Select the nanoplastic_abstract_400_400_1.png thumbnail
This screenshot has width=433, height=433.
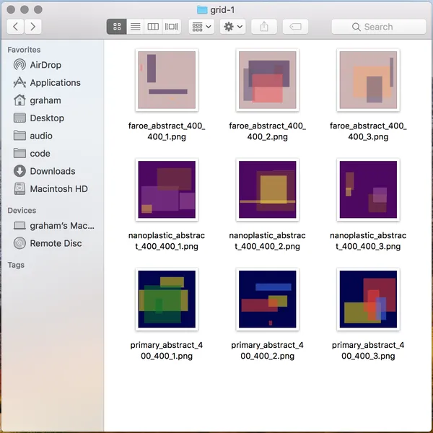[x=167, y=189]
